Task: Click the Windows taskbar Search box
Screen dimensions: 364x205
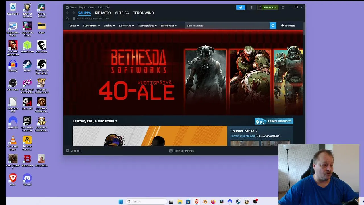Action: tap(146, 202)
